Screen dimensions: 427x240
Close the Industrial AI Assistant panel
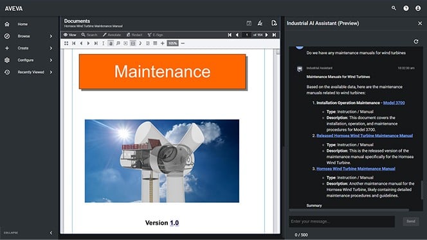420,23
